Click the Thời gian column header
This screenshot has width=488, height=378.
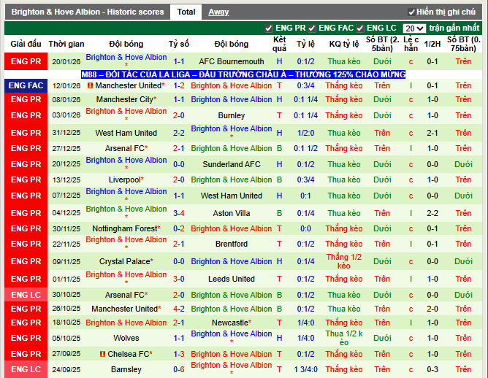66,44
